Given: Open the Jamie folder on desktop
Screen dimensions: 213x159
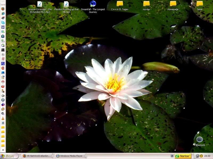Looking at the screenshot, I should (x=199, y=4).
